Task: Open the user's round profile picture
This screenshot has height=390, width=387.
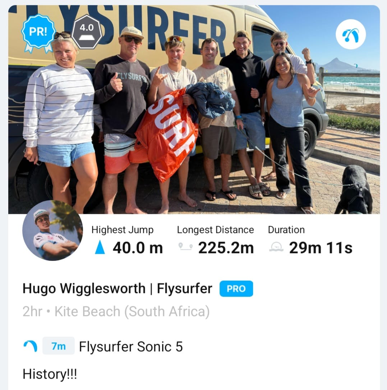Action: point(52,230)
